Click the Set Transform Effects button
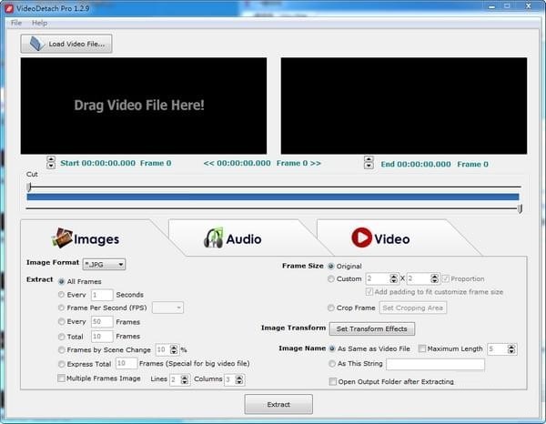The height and width of the screenshot is (424, 546). coord(372,329)
